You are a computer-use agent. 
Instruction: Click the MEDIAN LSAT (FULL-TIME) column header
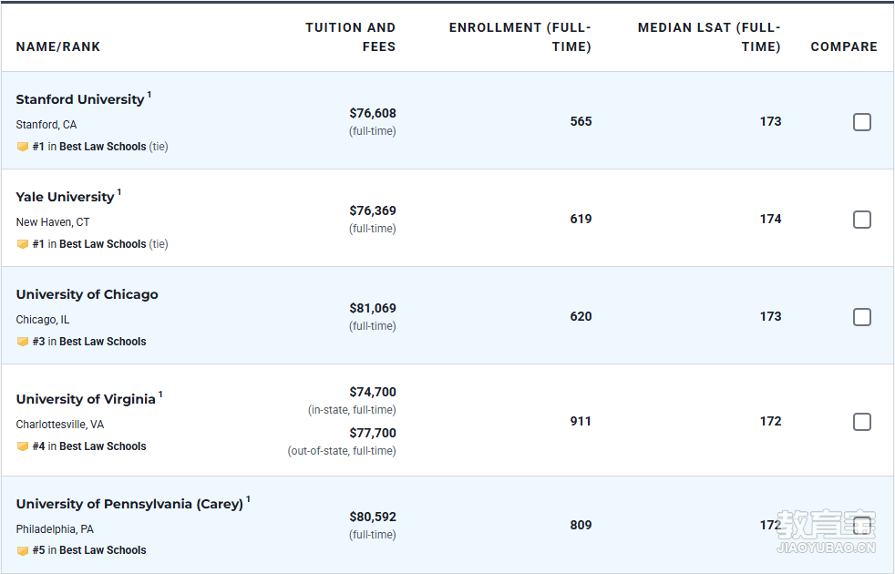point(709,37)
